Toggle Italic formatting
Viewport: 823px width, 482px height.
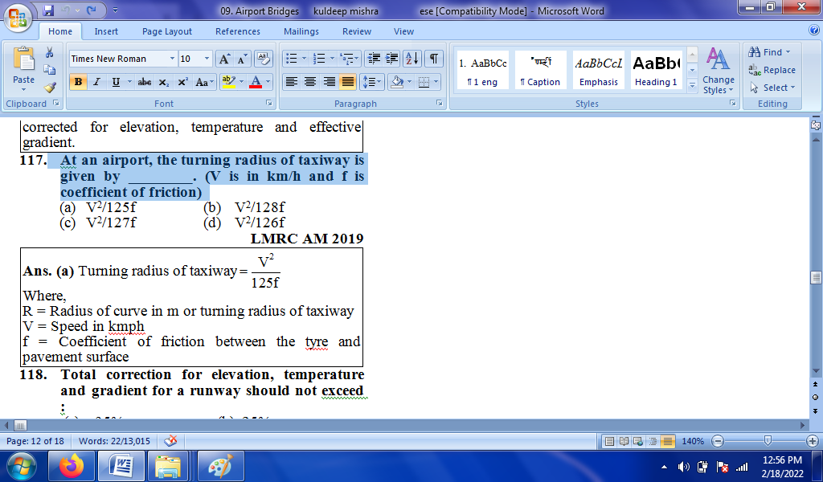click(x=96, y=82)
